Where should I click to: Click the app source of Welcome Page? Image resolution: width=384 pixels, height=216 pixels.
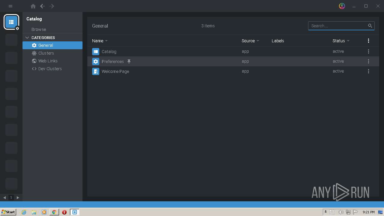[x=245, y=71]
